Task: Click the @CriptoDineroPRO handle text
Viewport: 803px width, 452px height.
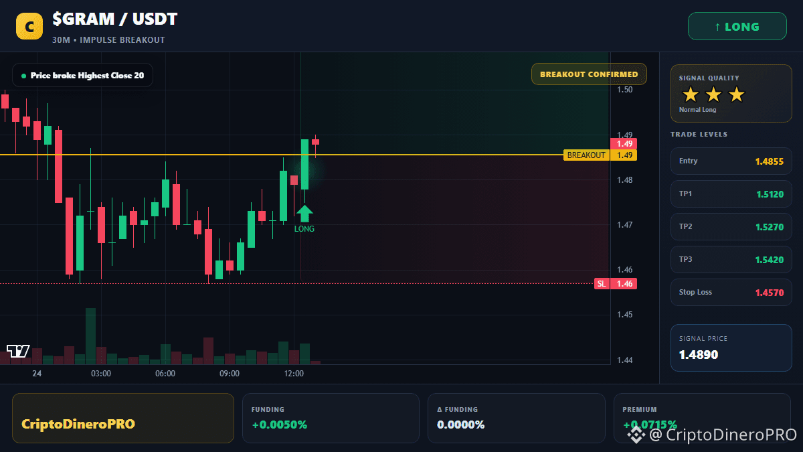Action: (723, 435)
